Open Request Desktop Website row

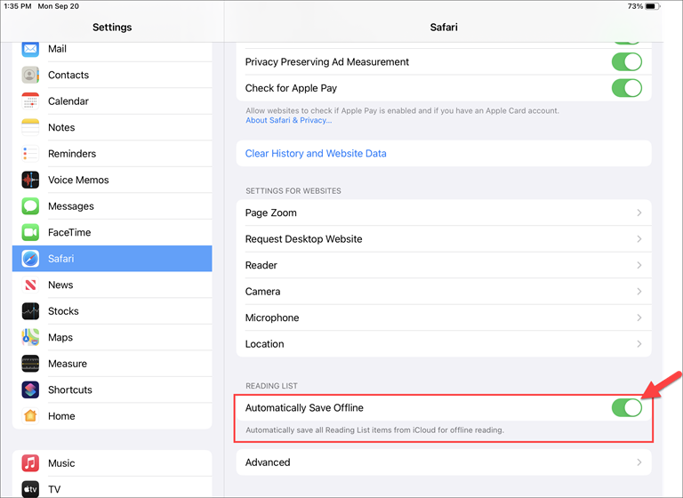click(x=304, y=239)
